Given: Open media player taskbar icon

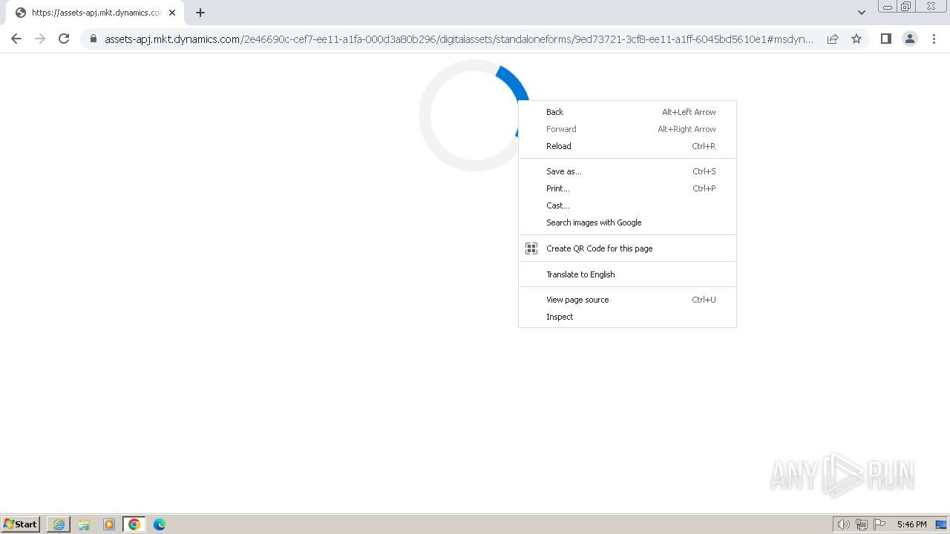Looking at the screenshot, I should tap(109, 524).
